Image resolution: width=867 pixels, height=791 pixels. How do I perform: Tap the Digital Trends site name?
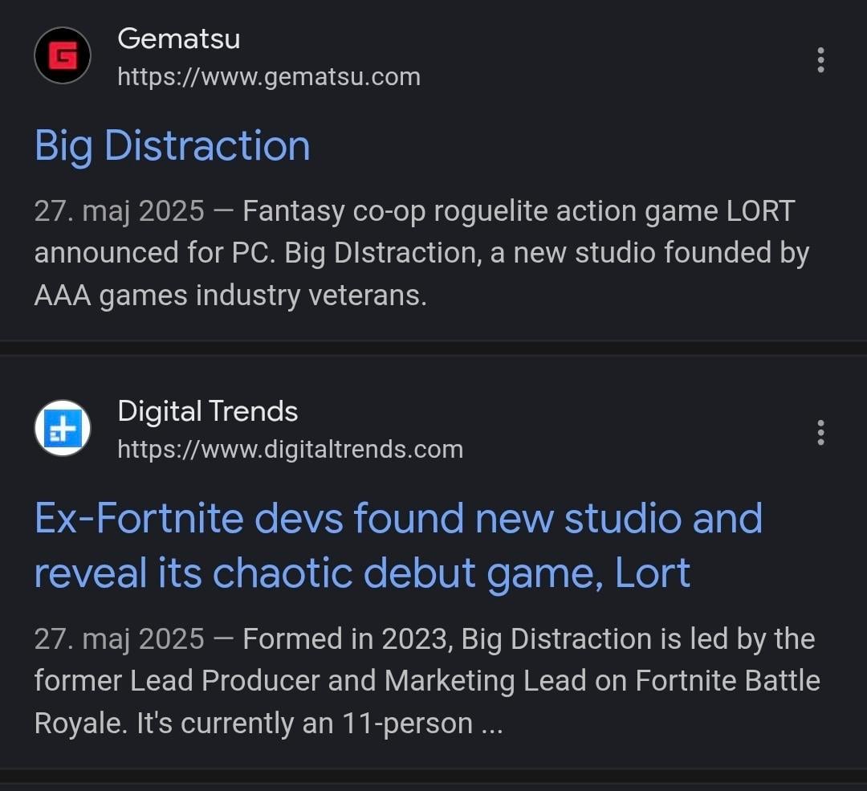pos(207,411)
